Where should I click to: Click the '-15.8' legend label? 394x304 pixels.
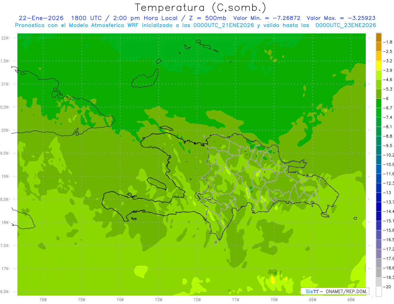point(389,230)
